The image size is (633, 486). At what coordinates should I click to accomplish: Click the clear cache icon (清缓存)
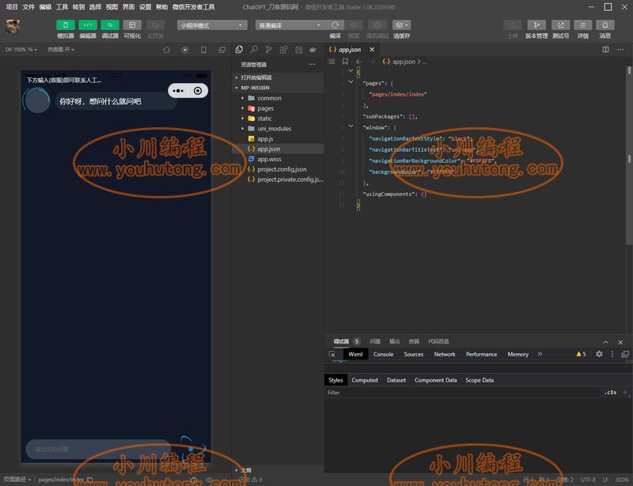(401, 25)
